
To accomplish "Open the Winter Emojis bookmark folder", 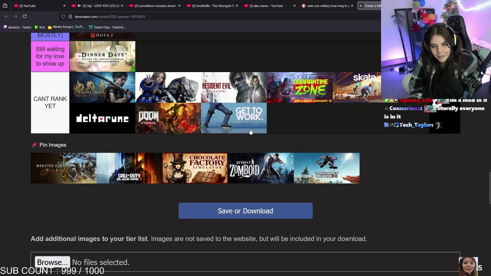I will (66, 27).
